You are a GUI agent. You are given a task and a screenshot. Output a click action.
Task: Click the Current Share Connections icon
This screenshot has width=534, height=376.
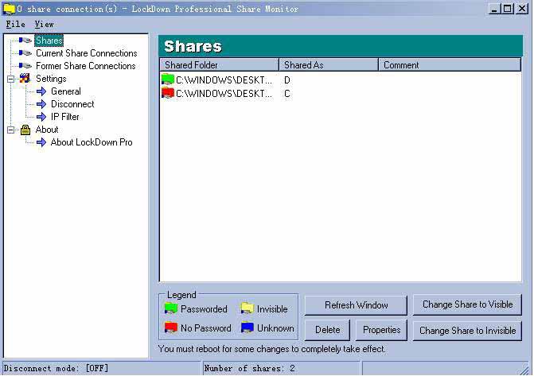[25, 53]
